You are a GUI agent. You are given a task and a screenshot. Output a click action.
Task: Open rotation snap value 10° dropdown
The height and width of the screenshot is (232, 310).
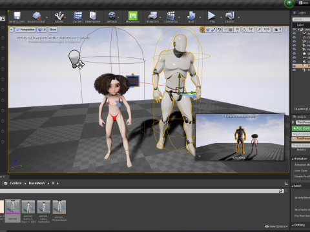(251, 30)
